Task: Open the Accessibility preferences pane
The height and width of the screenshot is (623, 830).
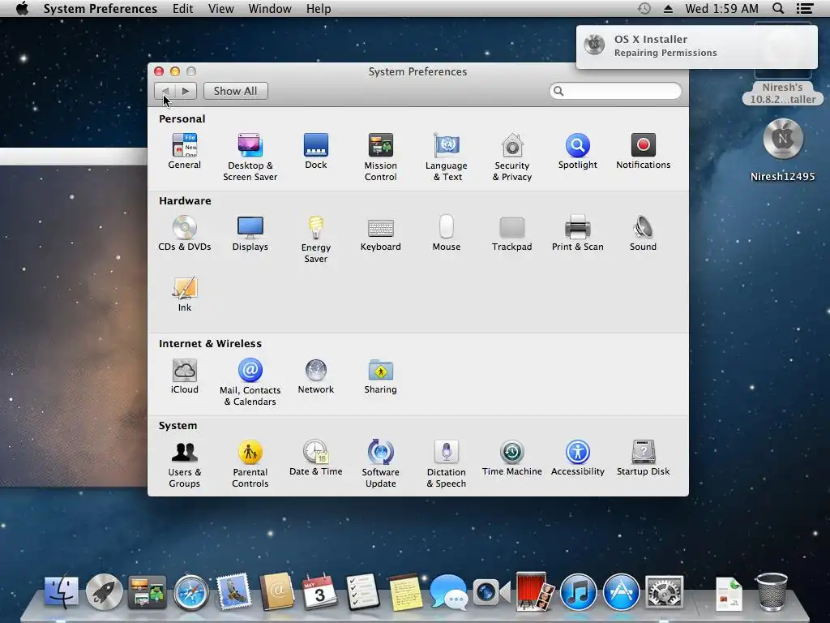Action: pos(577,458)
